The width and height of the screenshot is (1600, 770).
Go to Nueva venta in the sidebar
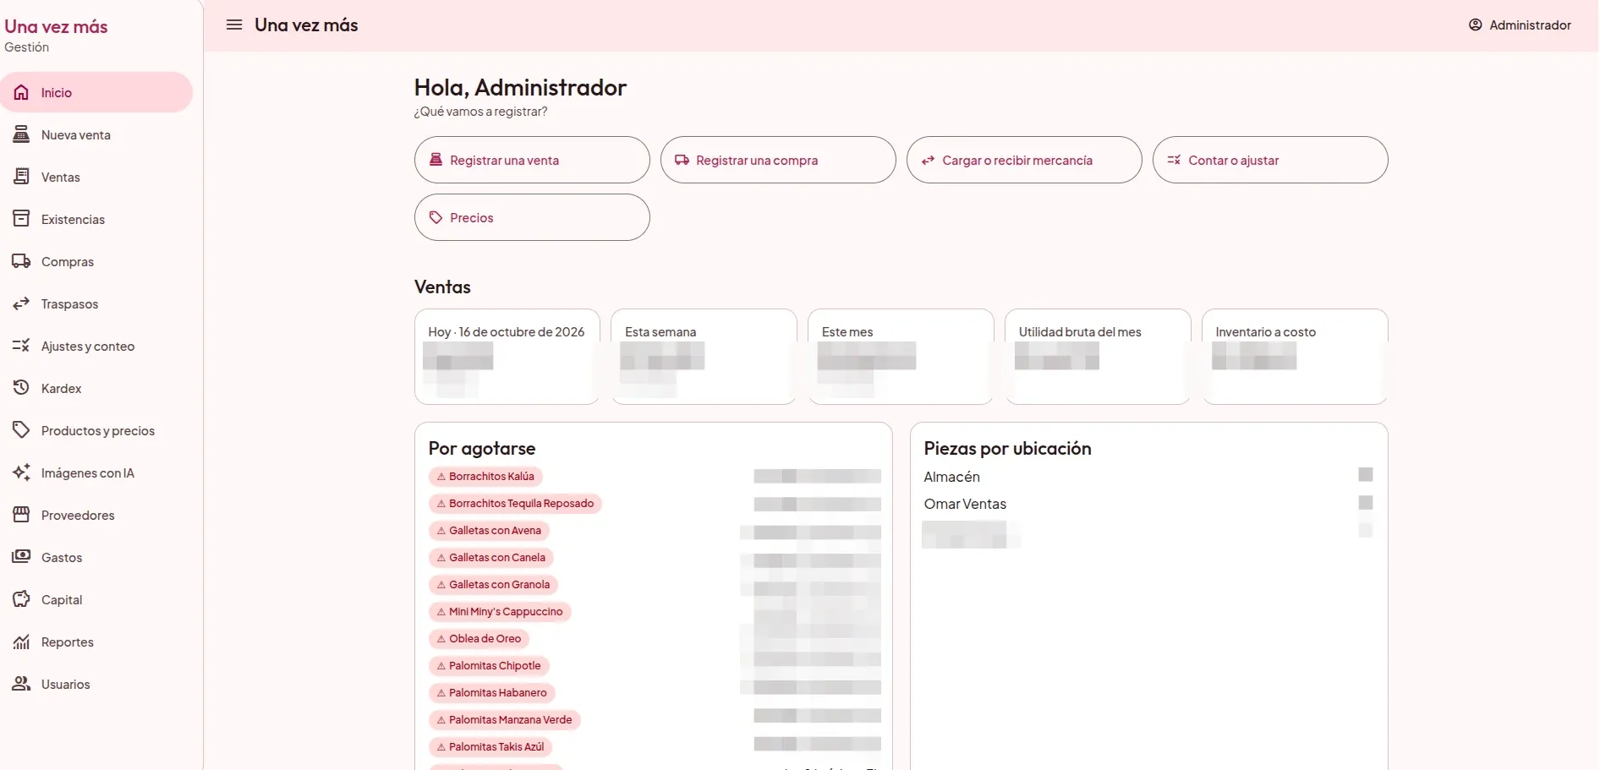[x=96, y=134]
